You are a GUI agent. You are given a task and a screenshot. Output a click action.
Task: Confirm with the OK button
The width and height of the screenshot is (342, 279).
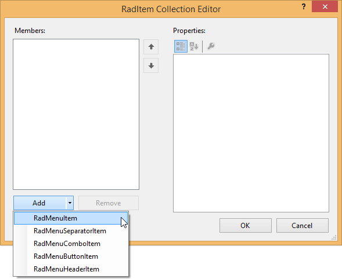coord(246,226)
